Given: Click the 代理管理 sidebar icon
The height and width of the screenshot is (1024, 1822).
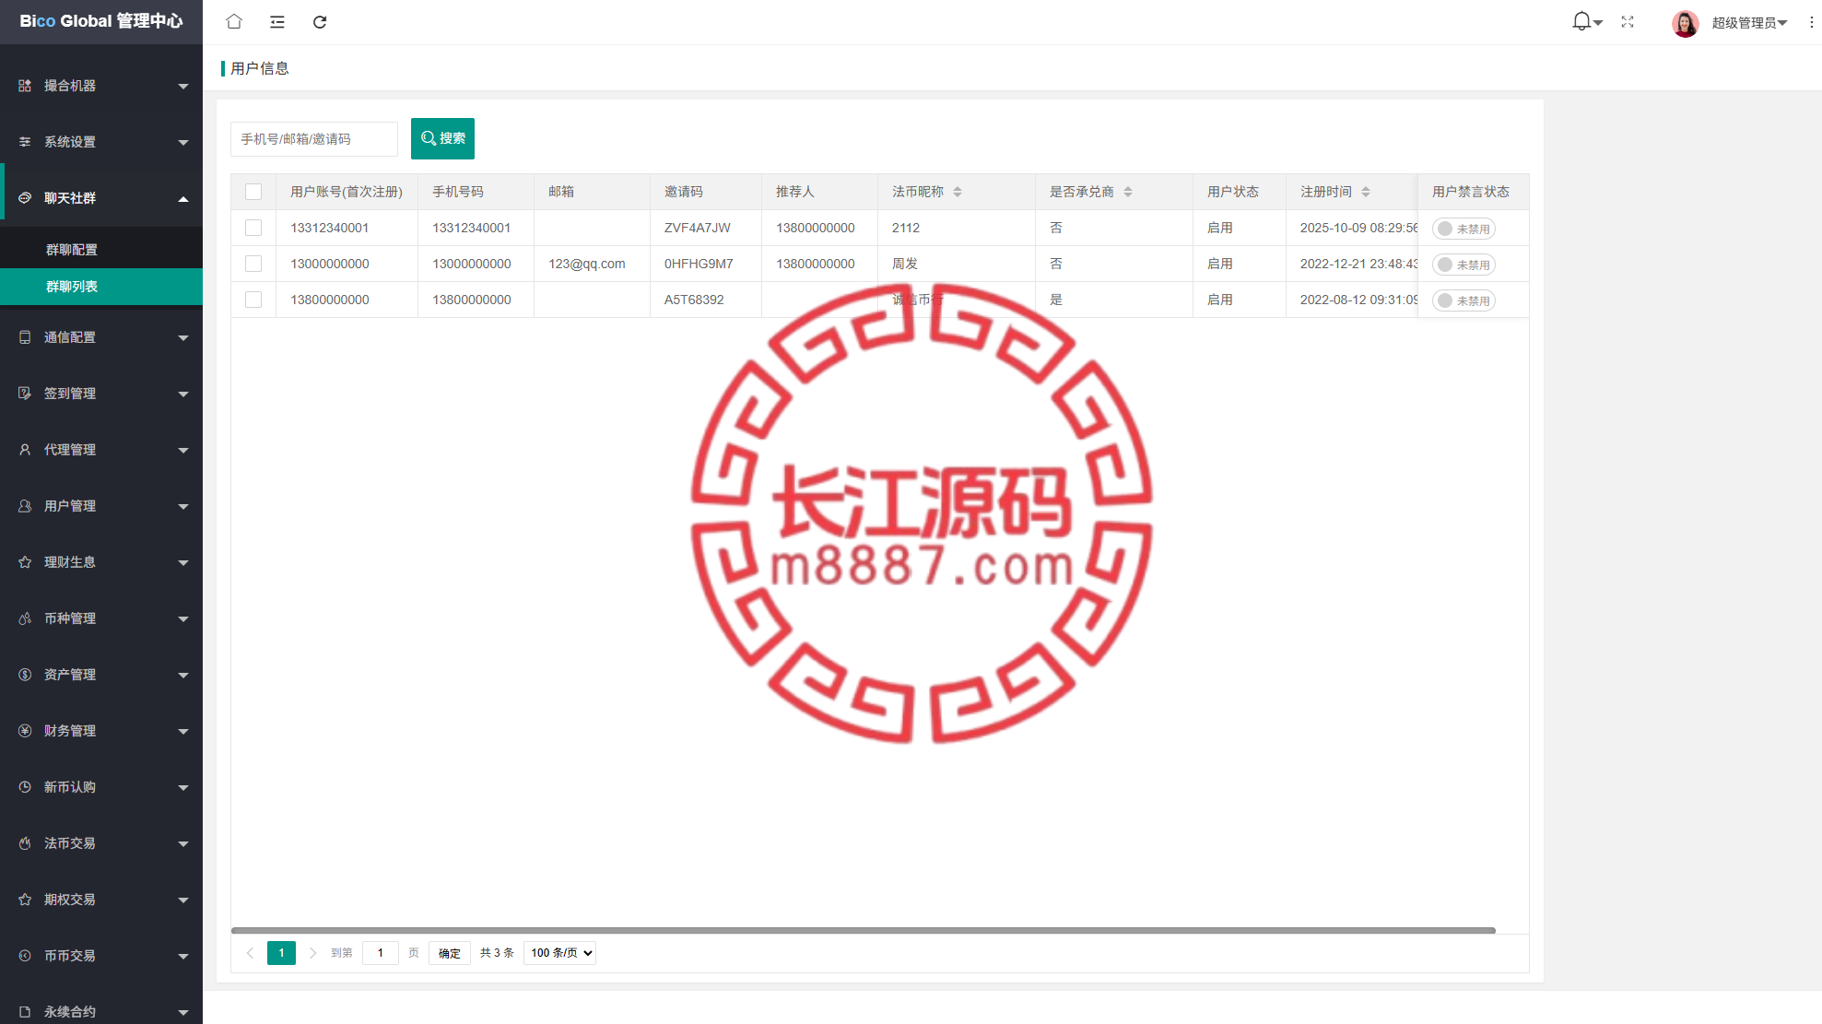Looking at the screenshot, I should (25, 450).
